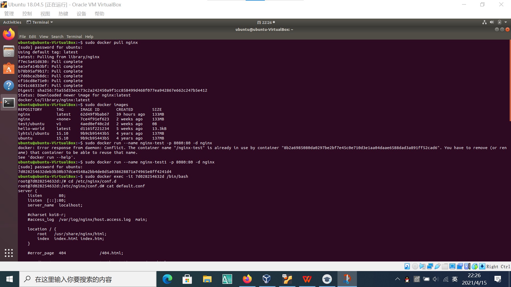Click the Windows search input box

(88, 279)
